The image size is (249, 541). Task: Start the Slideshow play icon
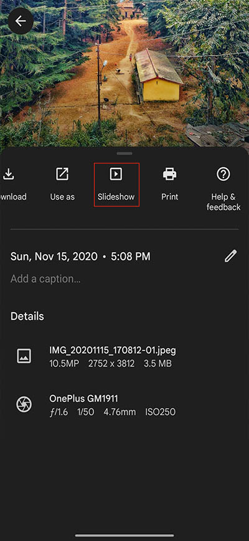click(x=116, y=174)
